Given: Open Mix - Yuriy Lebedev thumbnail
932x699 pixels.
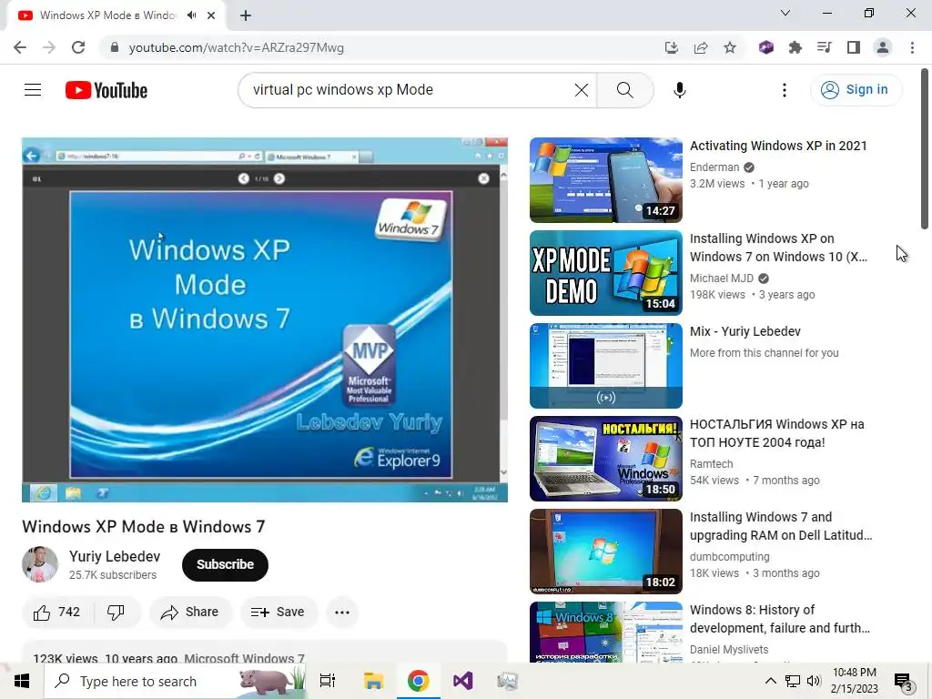Looking at the screenshot, I should click(x=605, y=366).
